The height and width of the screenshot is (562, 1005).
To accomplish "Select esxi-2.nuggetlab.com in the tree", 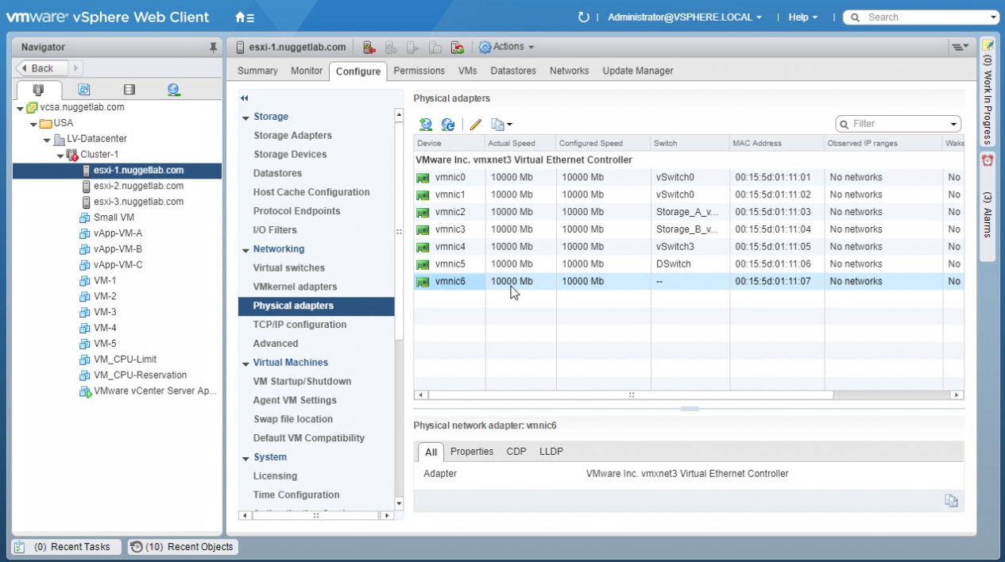I will click(x=138, y=186).
